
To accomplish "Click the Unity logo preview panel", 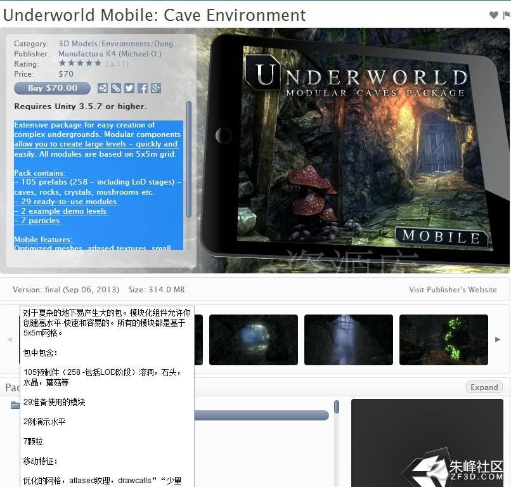I will click(x=427, y=443).
